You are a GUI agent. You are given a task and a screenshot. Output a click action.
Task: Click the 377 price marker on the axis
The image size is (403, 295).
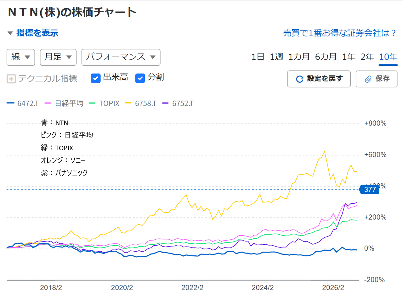[x=369, y=189]
